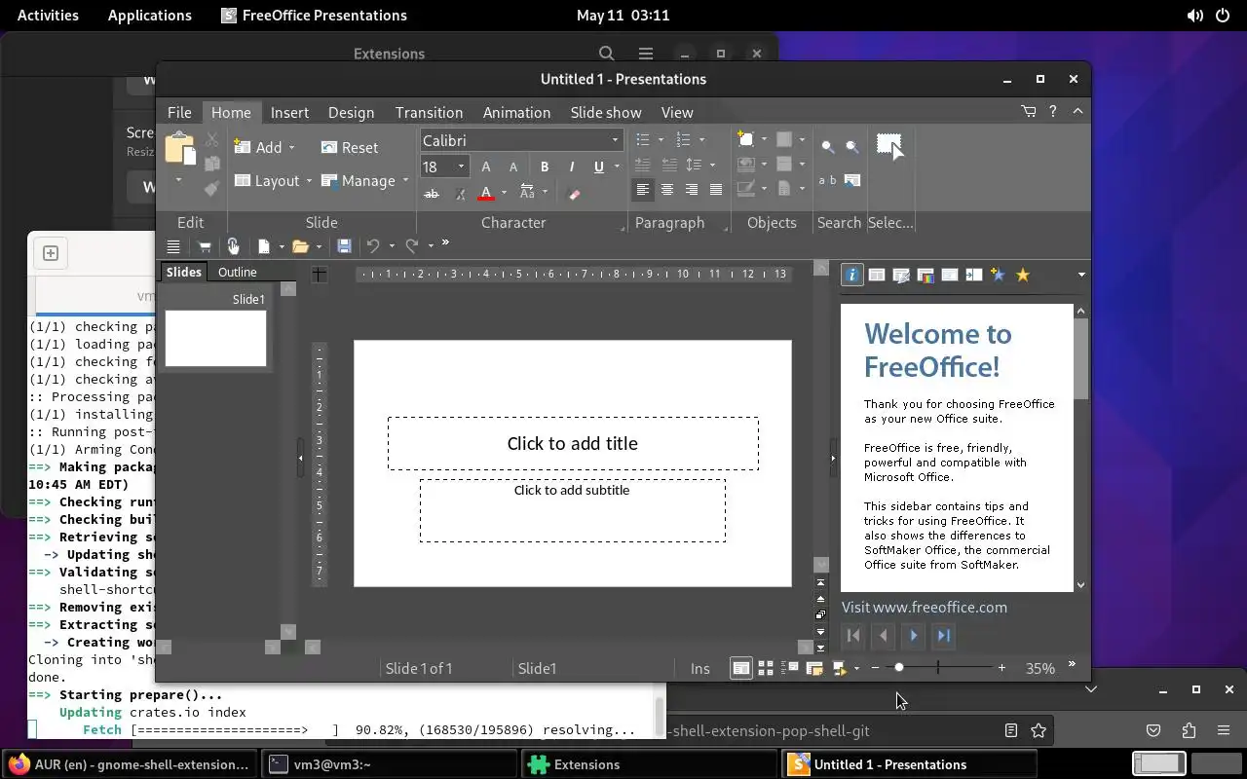1247x779 pixels.
Task: Click the new document icon
Action: click(263, 246)
